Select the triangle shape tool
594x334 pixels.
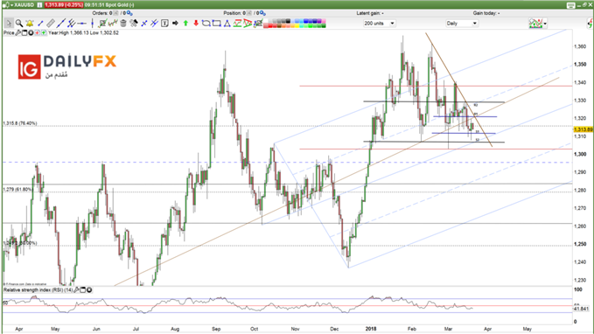tap(227, 24)
